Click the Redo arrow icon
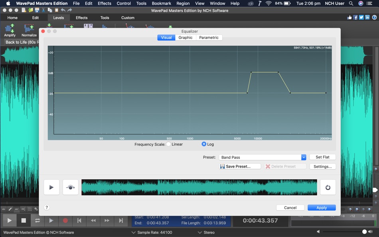Viewport: 379px width, 237px height. [69, 10]
